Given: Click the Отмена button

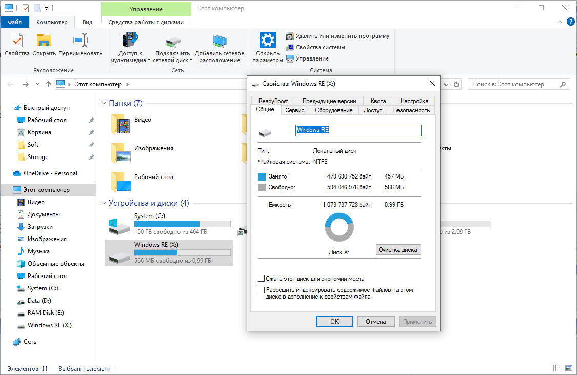Looking at the screenshot, I should click(x=376, y=321).
